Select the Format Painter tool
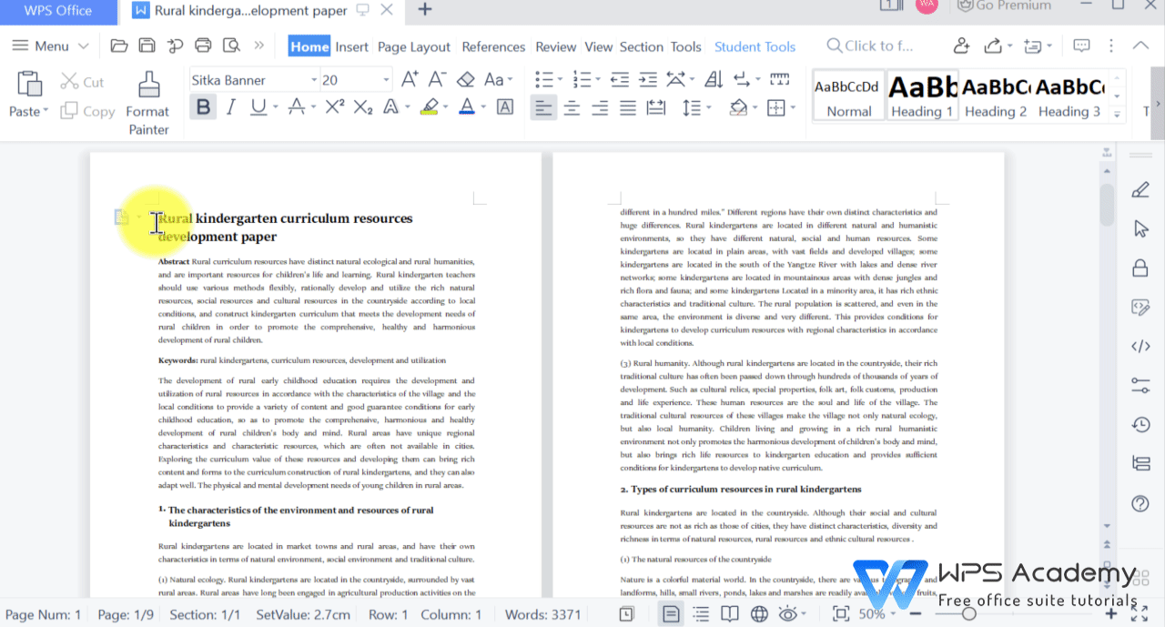The height and width of the screenshot is (627, 1165). [147, 100]
